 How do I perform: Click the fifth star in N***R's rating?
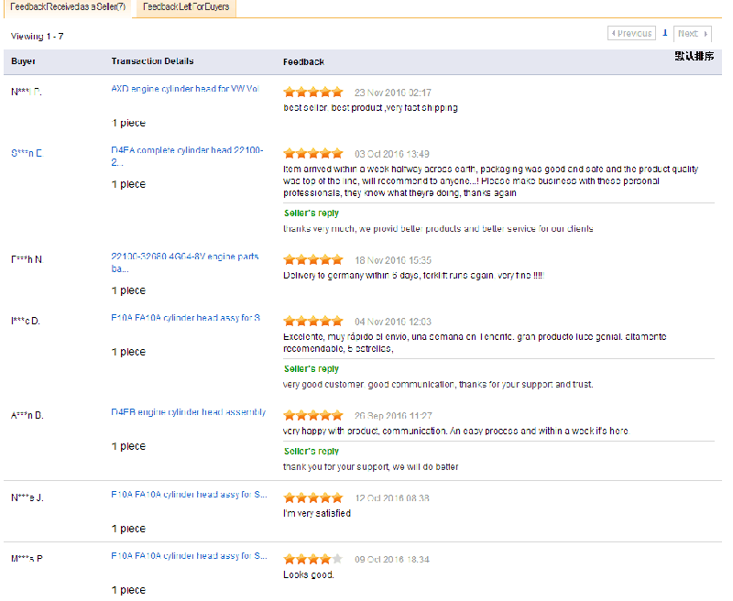click(x=334, y=92)
